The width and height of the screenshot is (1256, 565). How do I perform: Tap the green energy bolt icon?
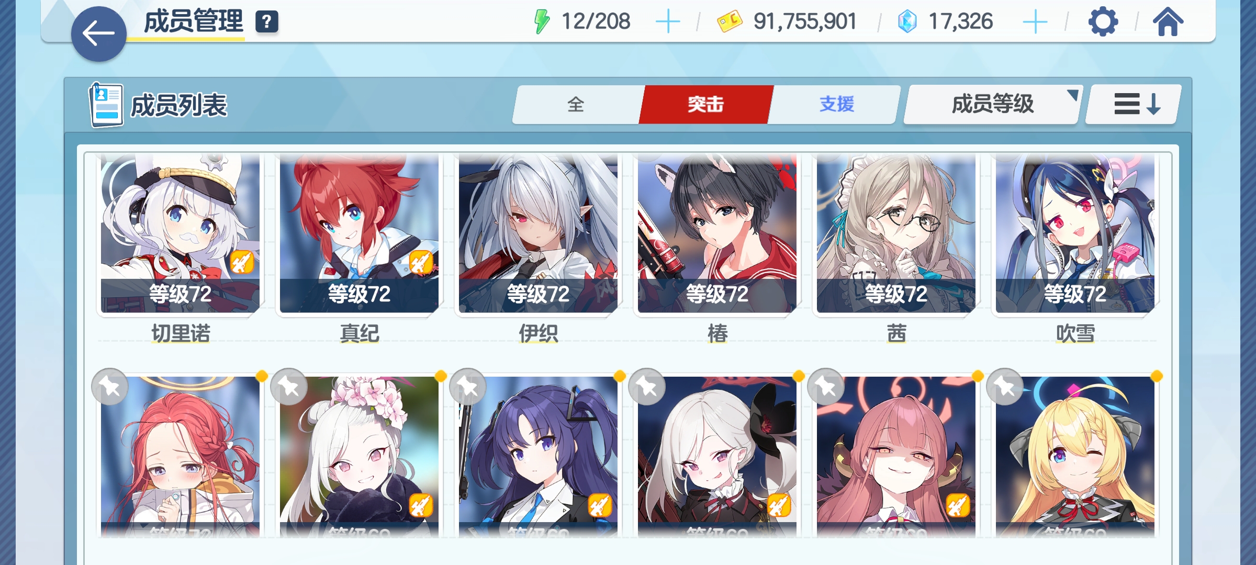coord(542,22)
